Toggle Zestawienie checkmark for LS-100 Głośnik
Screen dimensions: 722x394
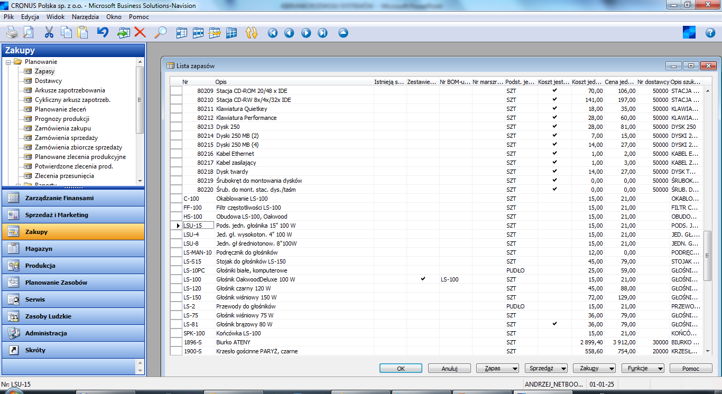point(423,279)
